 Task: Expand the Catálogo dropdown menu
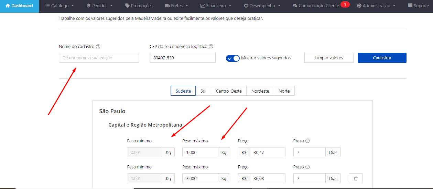59,6
